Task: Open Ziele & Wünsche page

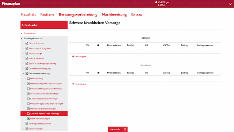Action: point(36,44)
